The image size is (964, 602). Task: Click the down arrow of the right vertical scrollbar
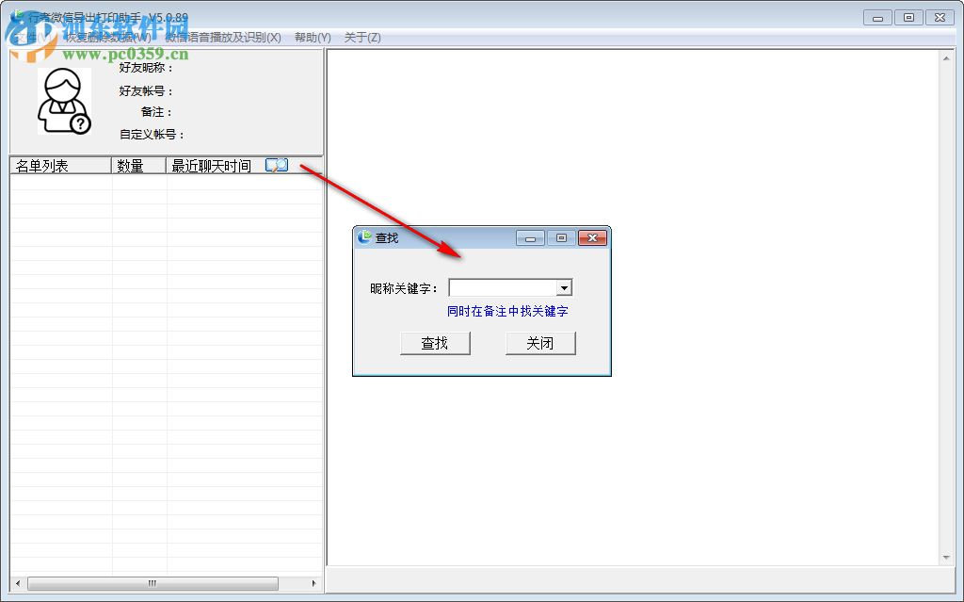pyautogui.click(x=946, y=556)
